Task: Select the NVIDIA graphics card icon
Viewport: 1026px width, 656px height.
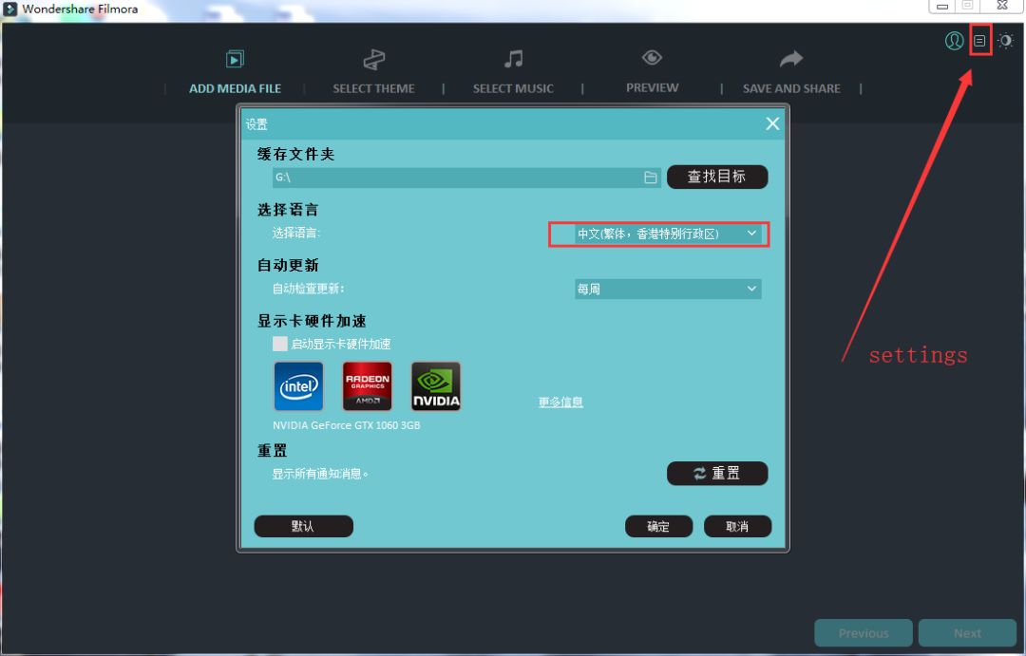Action: [x=435, y=385]
